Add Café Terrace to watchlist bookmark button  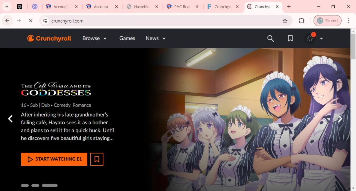97,159
